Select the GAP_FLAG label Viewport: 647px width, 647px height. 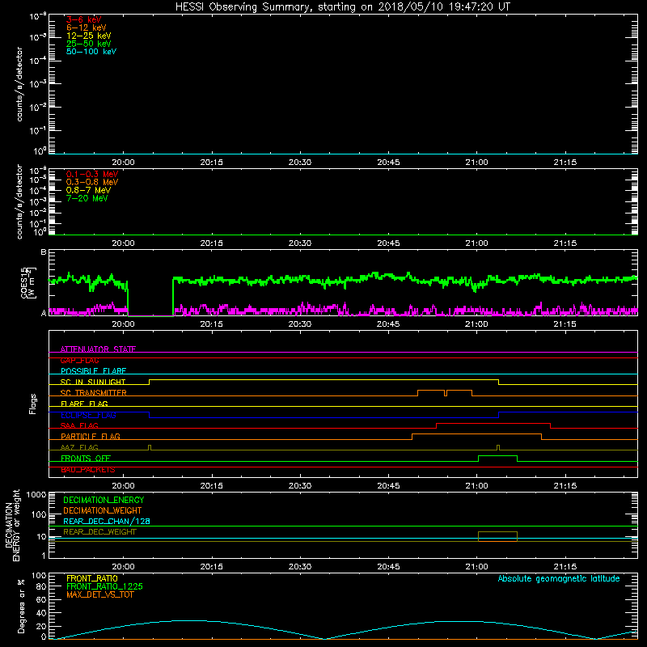click(x=79, y=360)
